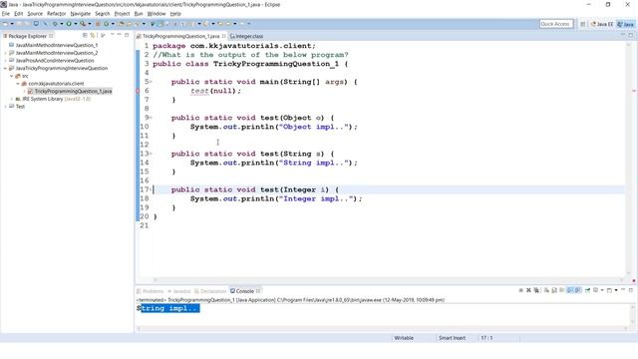Viewport: 638px width, 359px height.
Task: Select the Test project
Action: [20, 107]
